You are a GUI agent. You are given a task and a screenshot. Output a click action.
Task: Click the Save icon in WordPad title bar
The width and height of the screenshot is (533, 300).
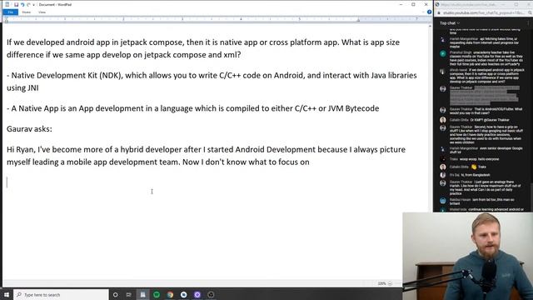[16, 4]
